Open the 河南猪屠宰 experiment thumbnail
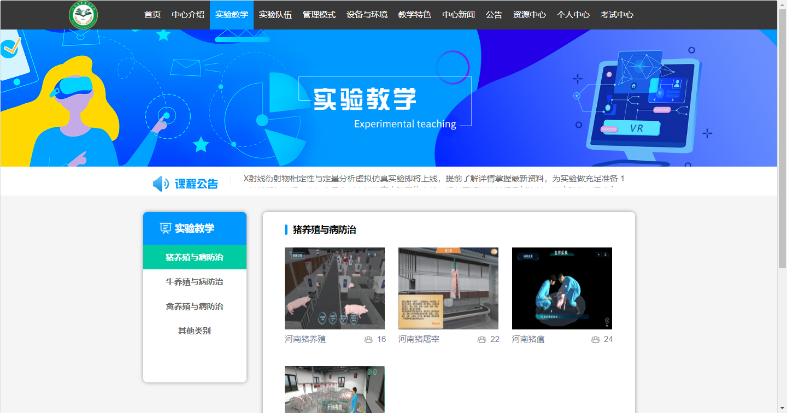The width and height of the screenshot is (787, 413). pyautogui.click(x=448, y=288)
